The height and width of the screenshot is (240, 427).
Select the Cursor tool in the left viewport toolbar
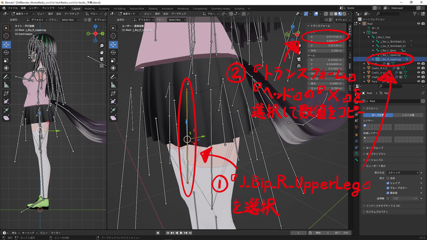coord(6,36)
